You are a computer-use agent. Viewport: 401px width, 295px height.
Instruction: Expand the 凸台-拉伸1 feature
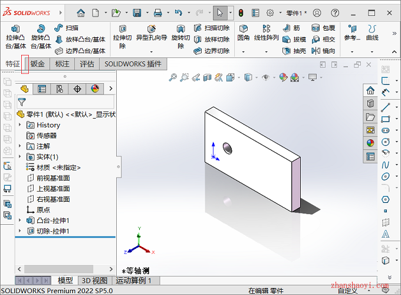tap(19, 220)
